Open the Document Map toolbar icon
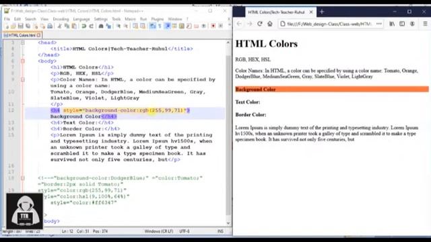Image resolution: width=431 pixels, height=242 pixels. pyautogui.click(x=182, y=26)
